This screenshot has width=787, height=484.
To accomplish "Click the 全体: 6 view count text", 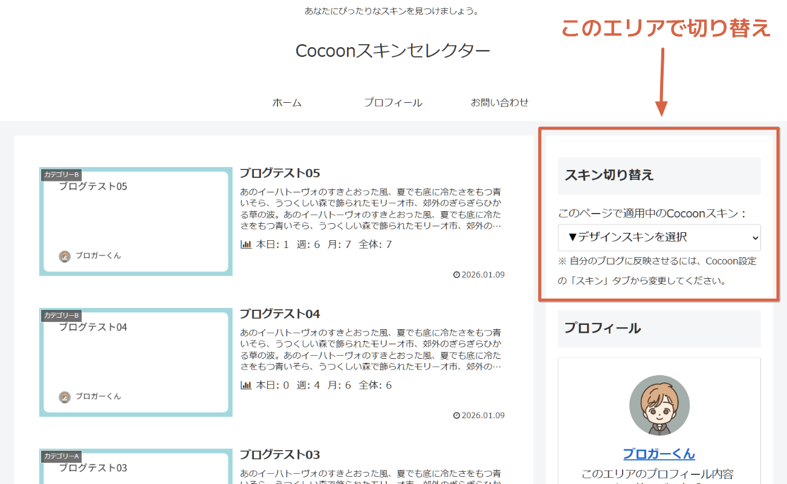I will tap(375, 385).
